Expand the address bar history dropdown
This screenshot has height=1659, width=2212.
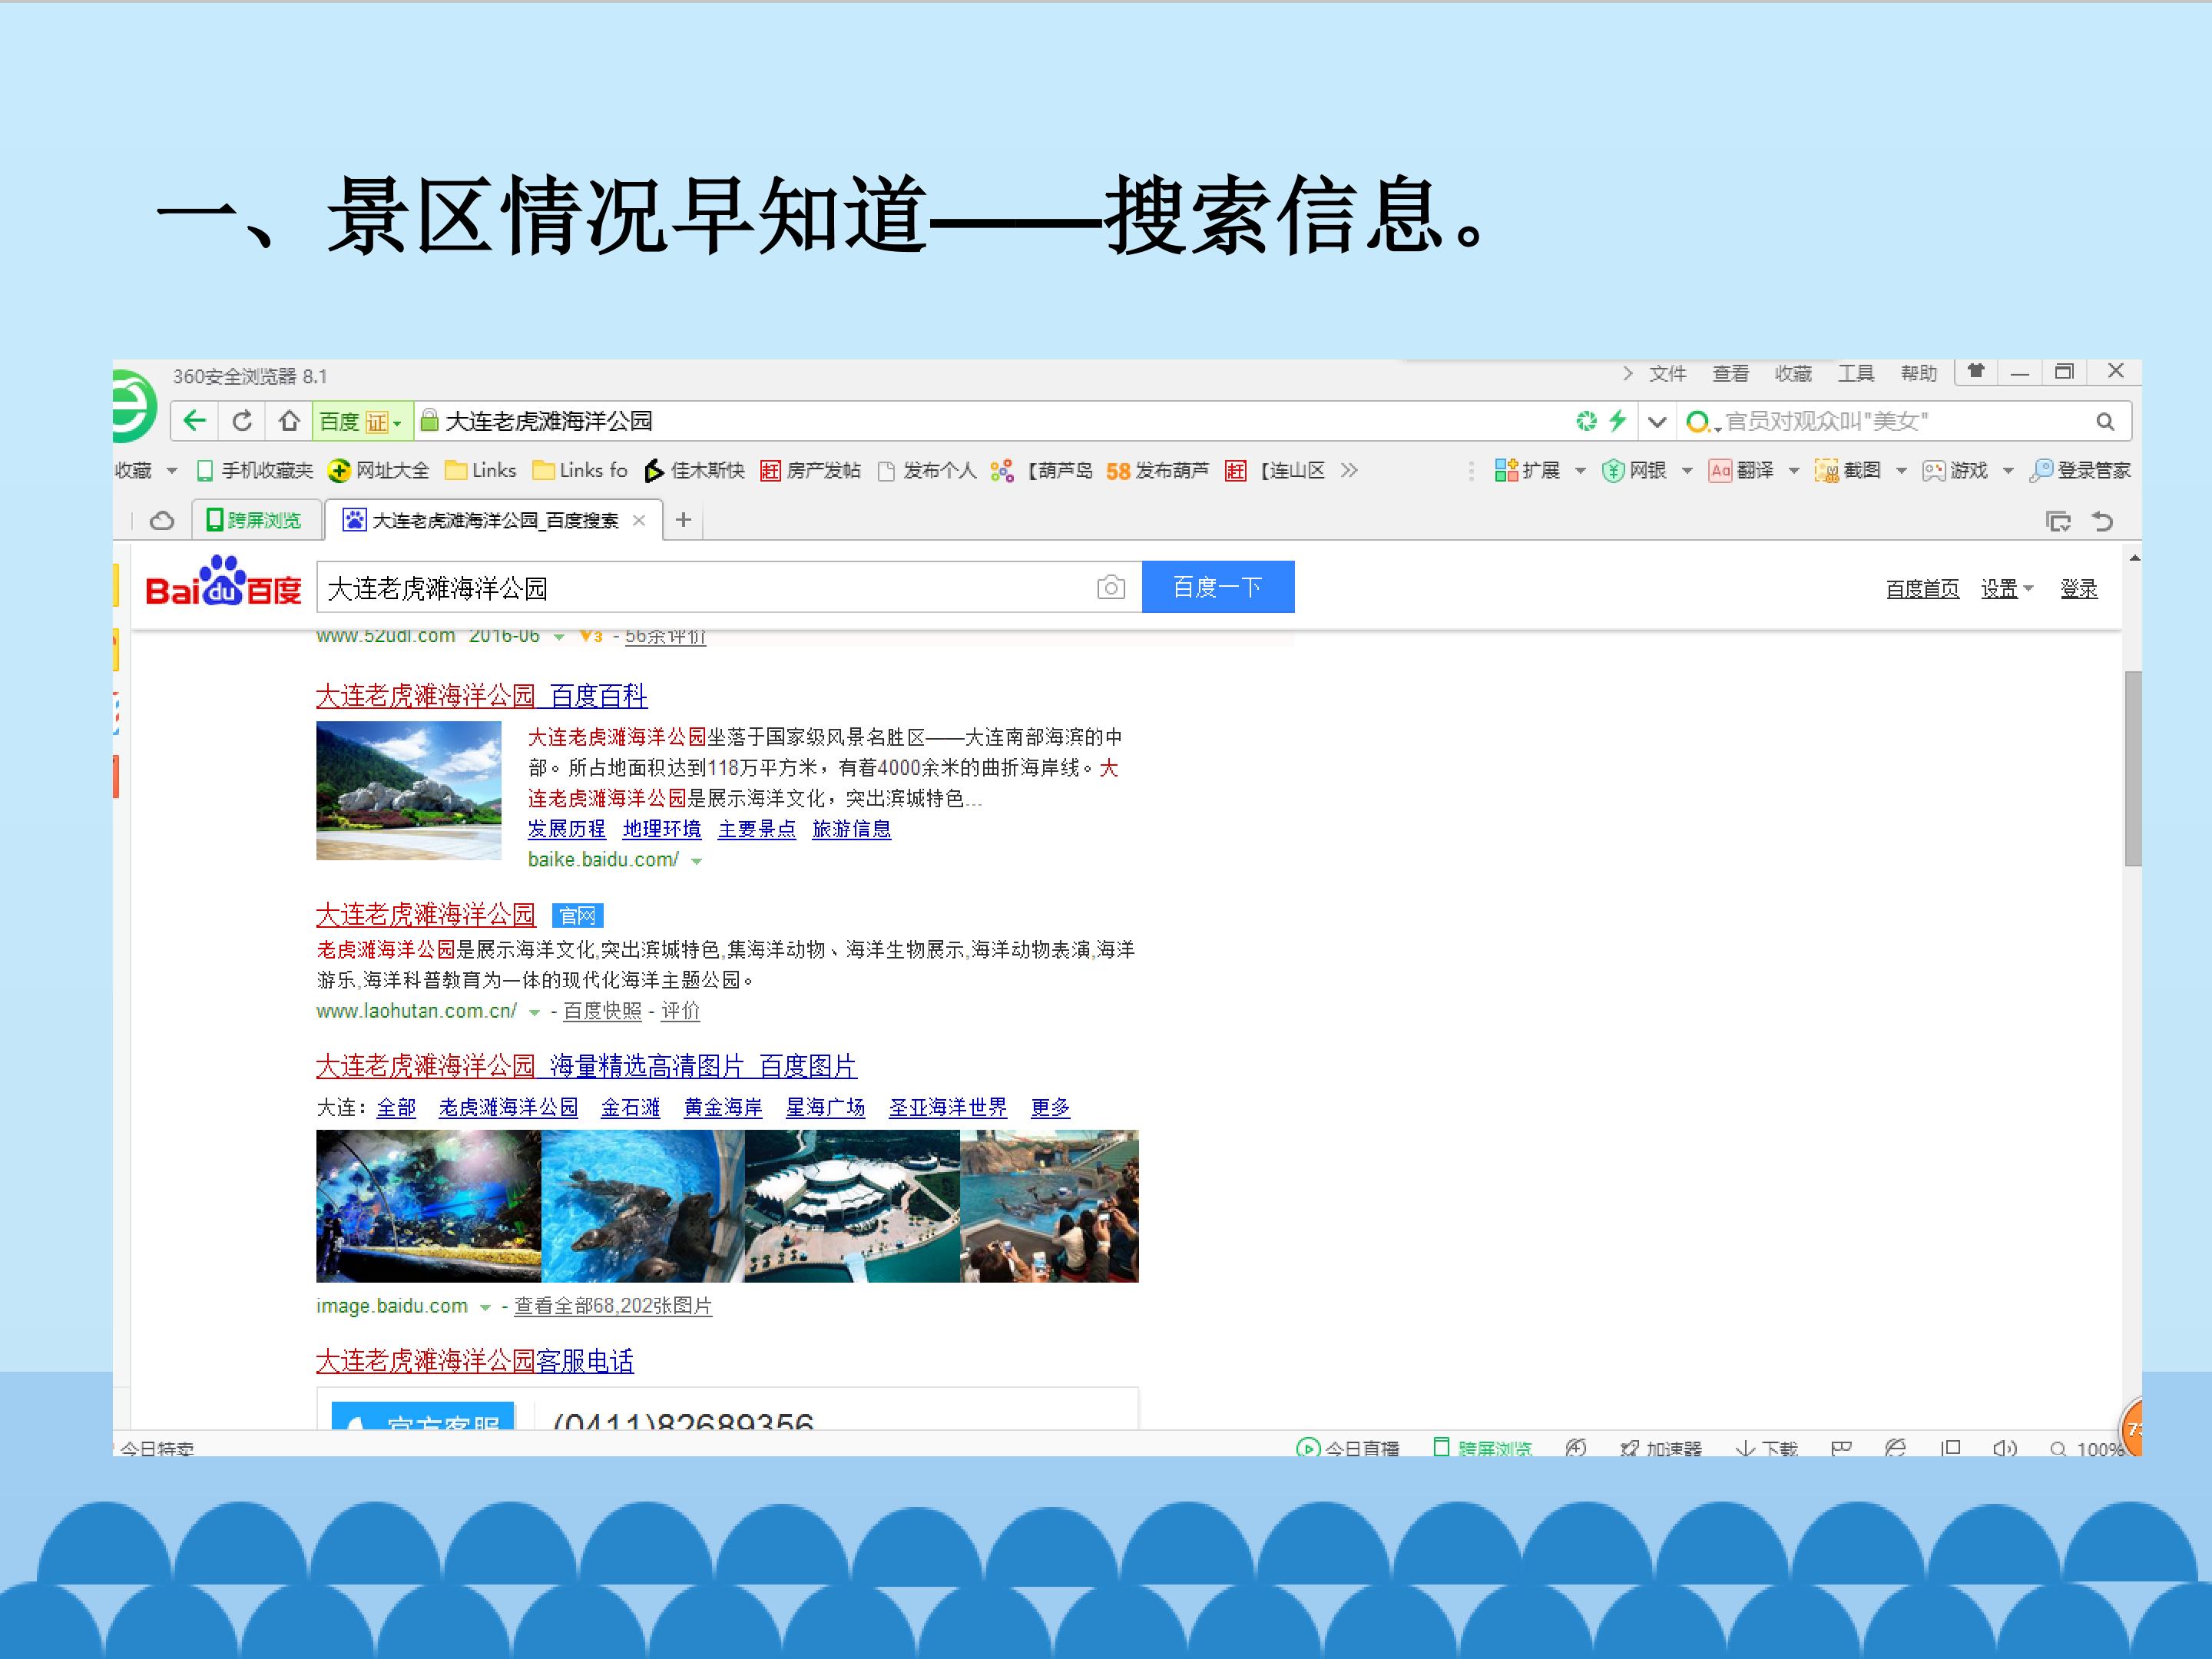tap(1657, 422)
